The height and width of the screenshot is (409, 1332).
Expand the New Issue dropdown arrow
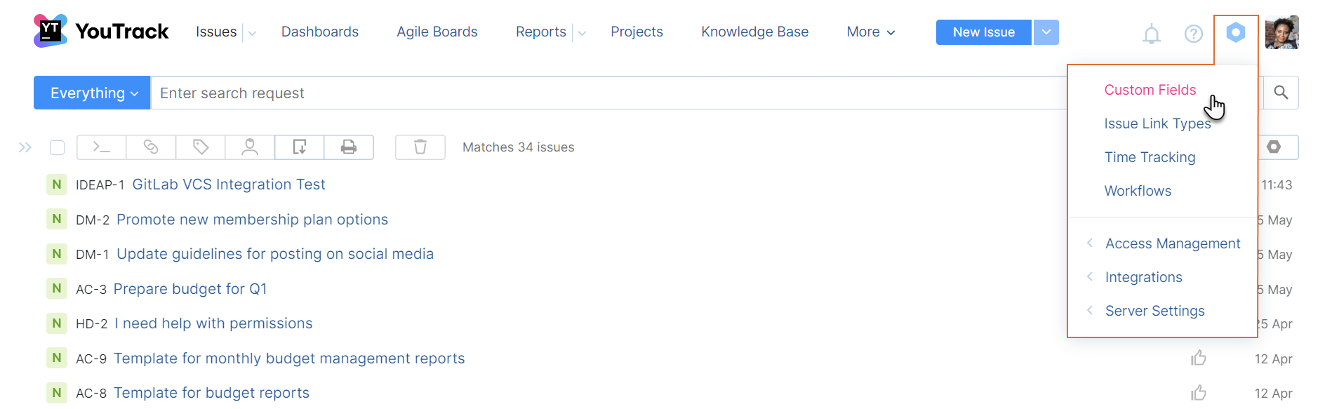pos(1046,32)
